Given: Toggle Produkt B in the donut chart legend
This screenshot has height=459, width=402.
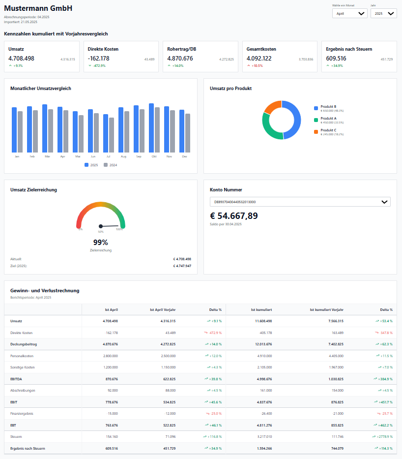Looking at the screenshot, I should coord(325,109).
